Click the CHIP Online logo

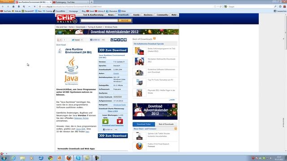tap(67, 19)
